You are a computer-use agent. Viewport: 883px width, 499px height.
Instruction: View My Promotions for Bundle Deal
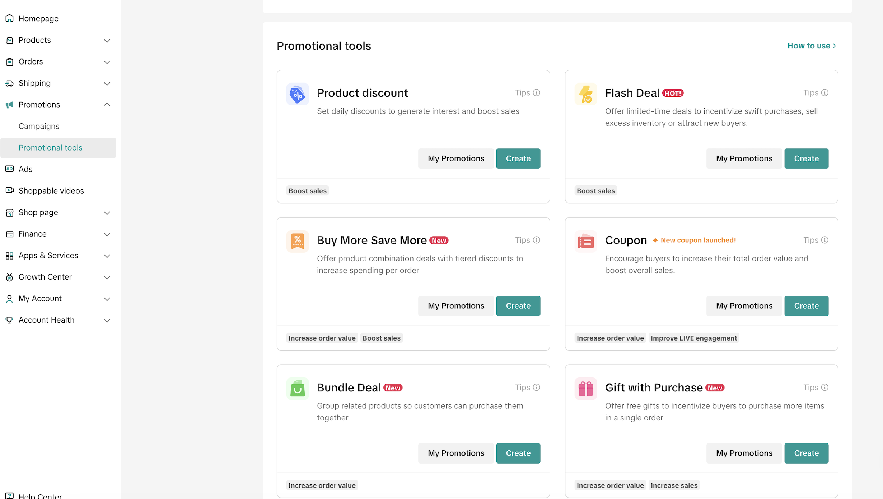coord(456,453)
